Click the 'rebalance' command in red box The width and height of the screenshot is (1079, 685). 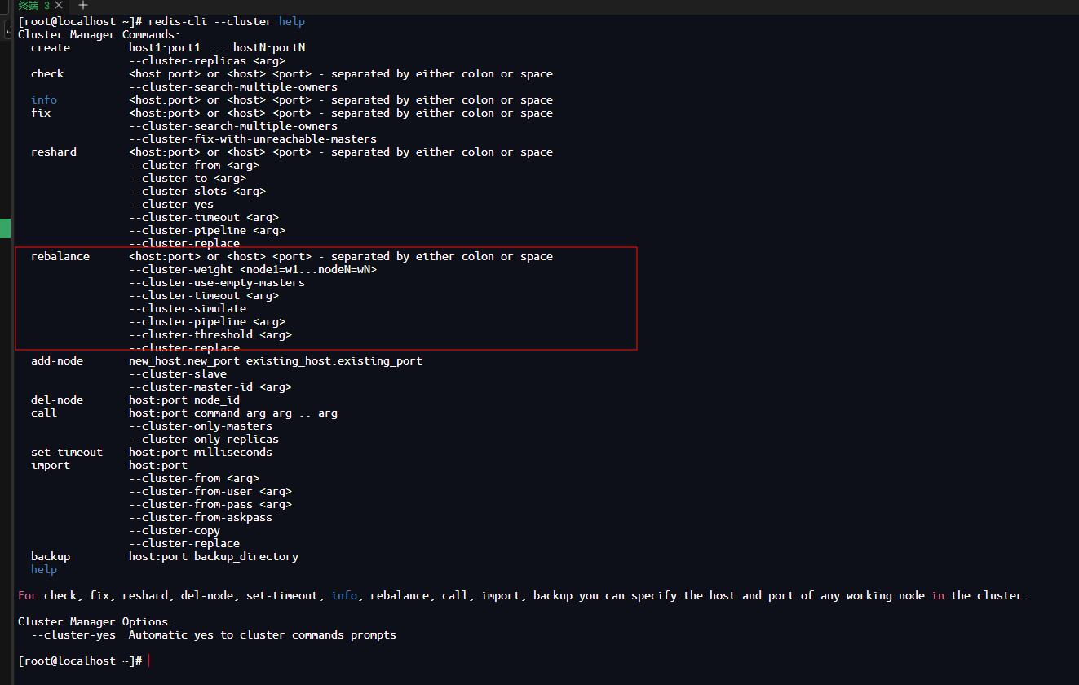(60, 256)
